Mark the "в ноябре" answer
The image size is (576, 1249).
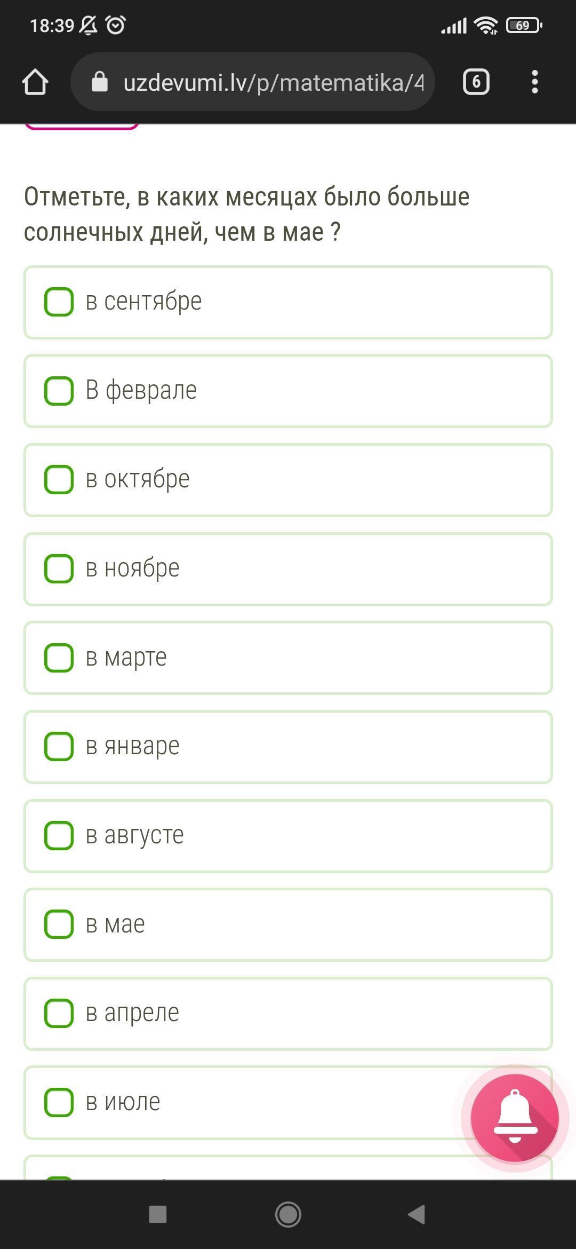pos(59,568)
